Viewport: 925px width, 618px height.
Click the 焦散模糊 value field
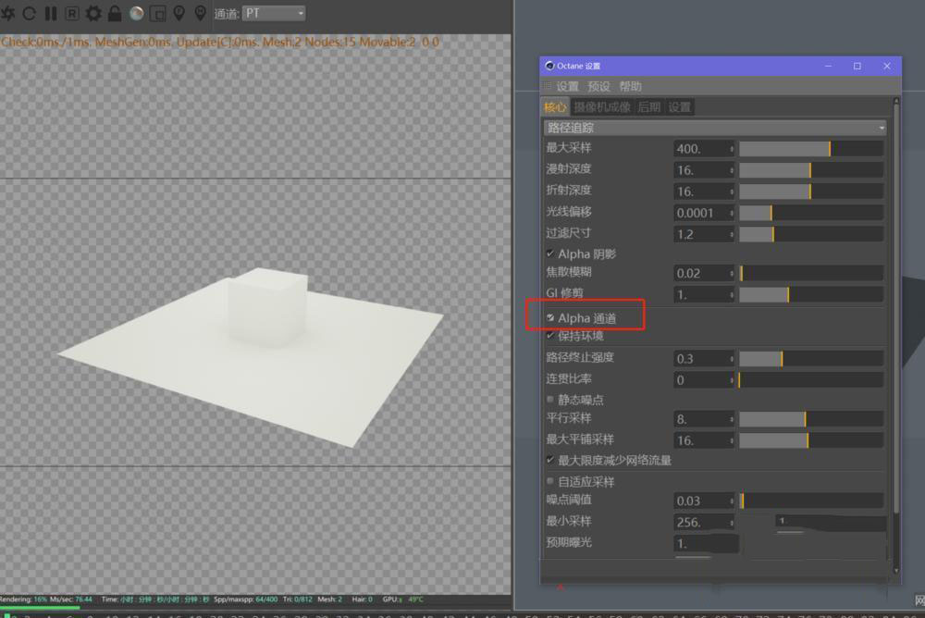coord(700,273)
